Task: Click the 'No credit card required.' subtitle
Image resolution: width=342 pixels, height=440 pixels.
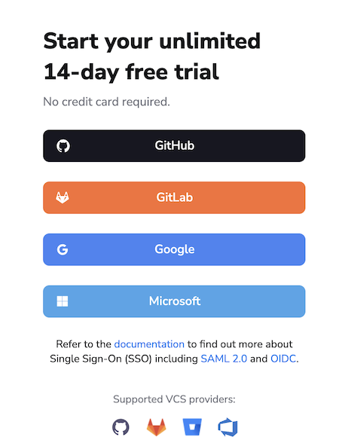Action: pyautogui.click(x=107, y=102)
